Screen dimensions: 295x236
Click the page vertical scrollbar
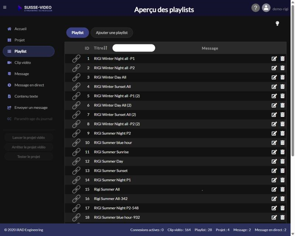(292, 81)
